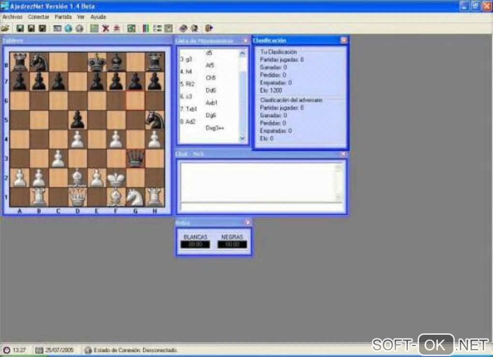Open the Partida menu
The width and height of the screenshot is (493, 357).
point(63,17)
